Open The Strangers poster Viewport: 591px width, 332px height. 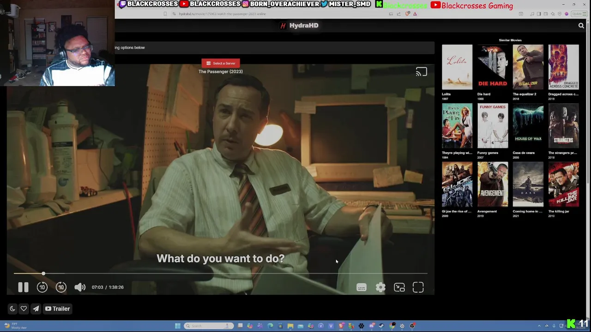pyautogui.click(x=564, y=126)
